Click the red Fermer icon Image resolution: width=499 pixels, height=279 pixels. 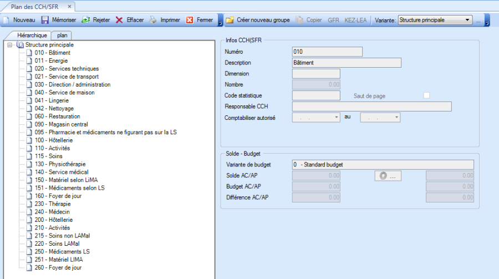coord(190,20)
